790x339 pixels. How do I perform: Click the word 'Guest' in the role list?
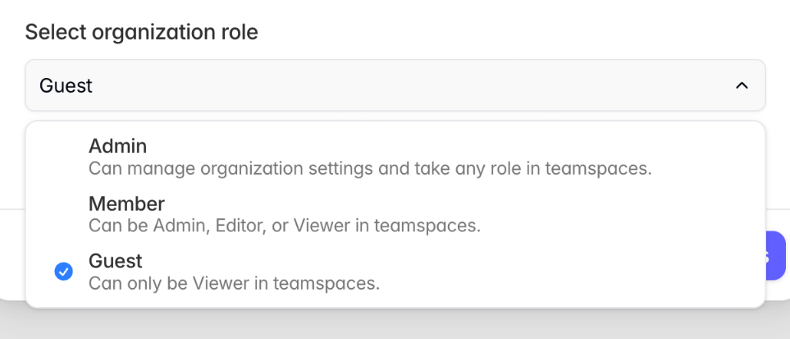(x=115, y=261)
